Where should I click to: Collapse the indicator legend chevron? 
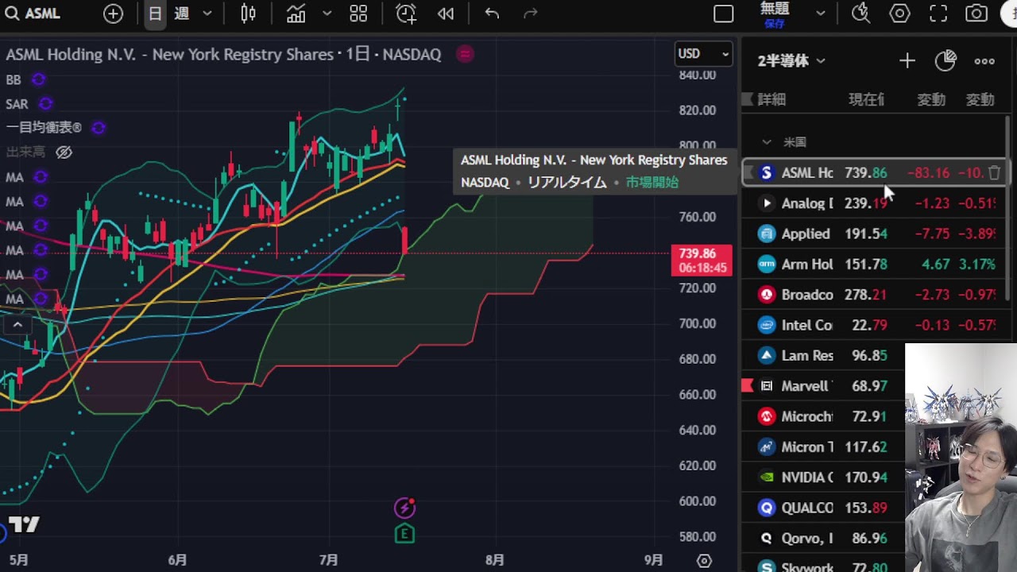tap(17, 324)
